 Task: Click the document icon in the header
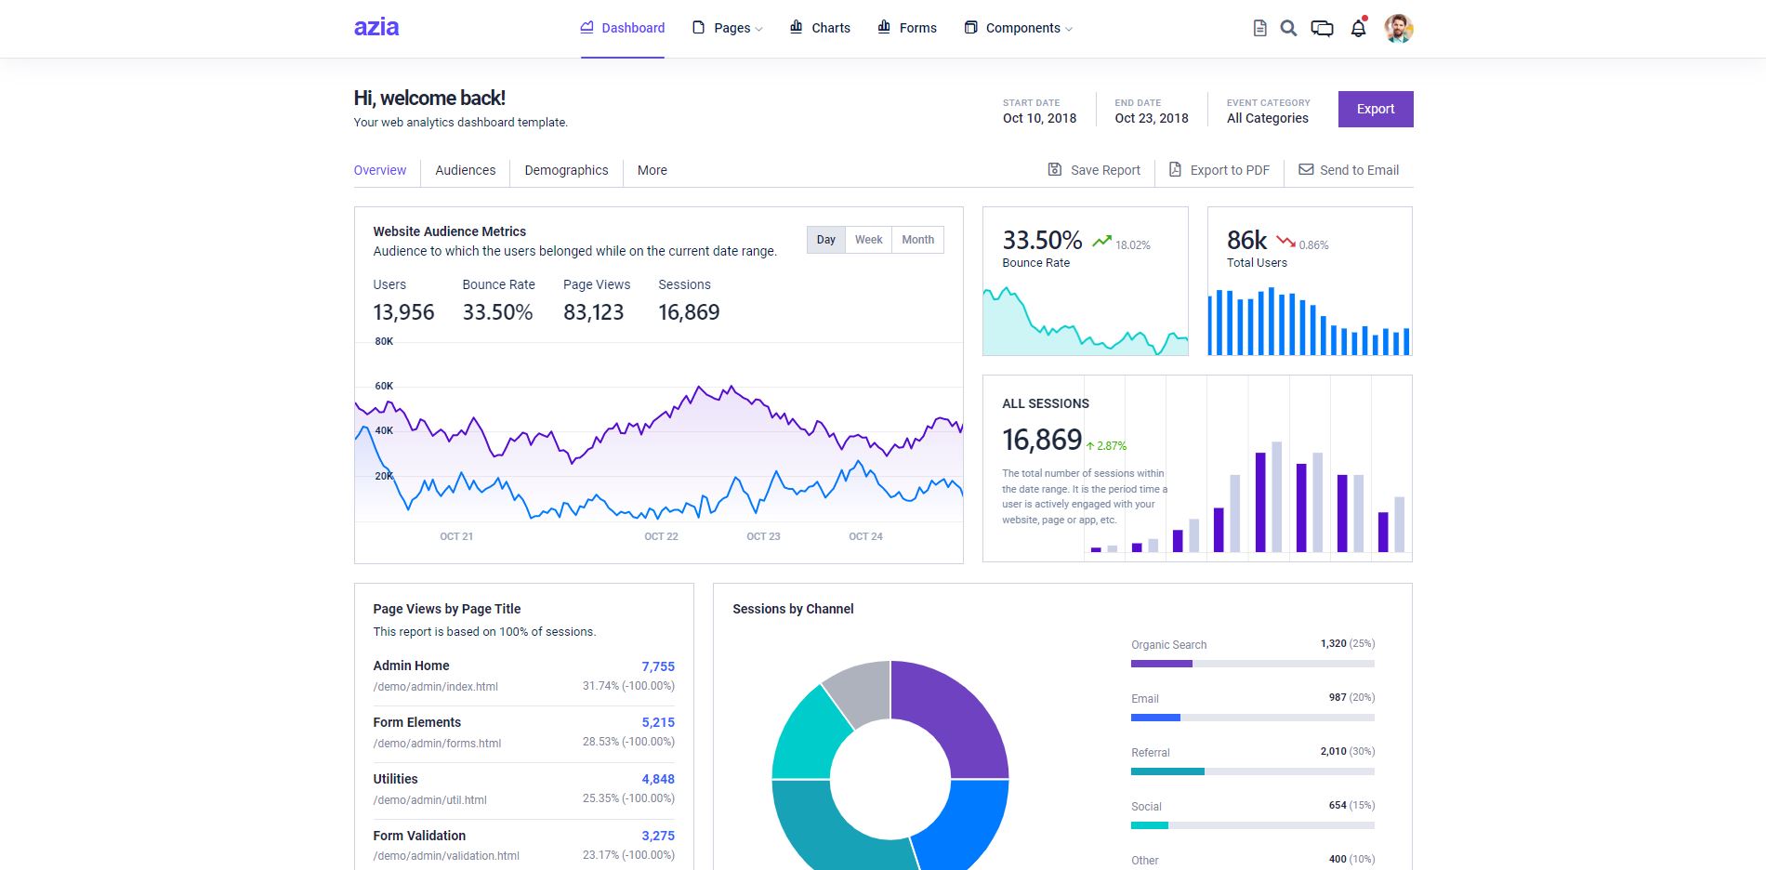pos(1259,28)
